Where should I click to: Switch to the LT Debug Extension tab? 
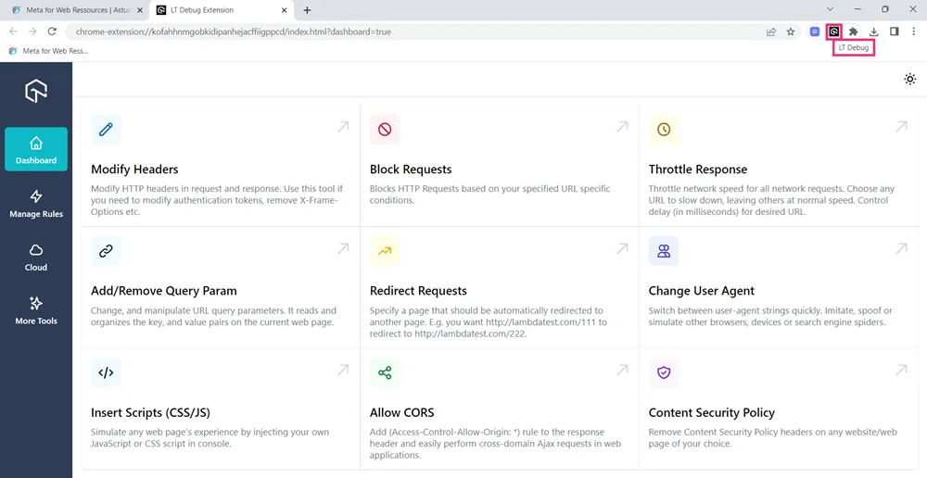(221, 10)
